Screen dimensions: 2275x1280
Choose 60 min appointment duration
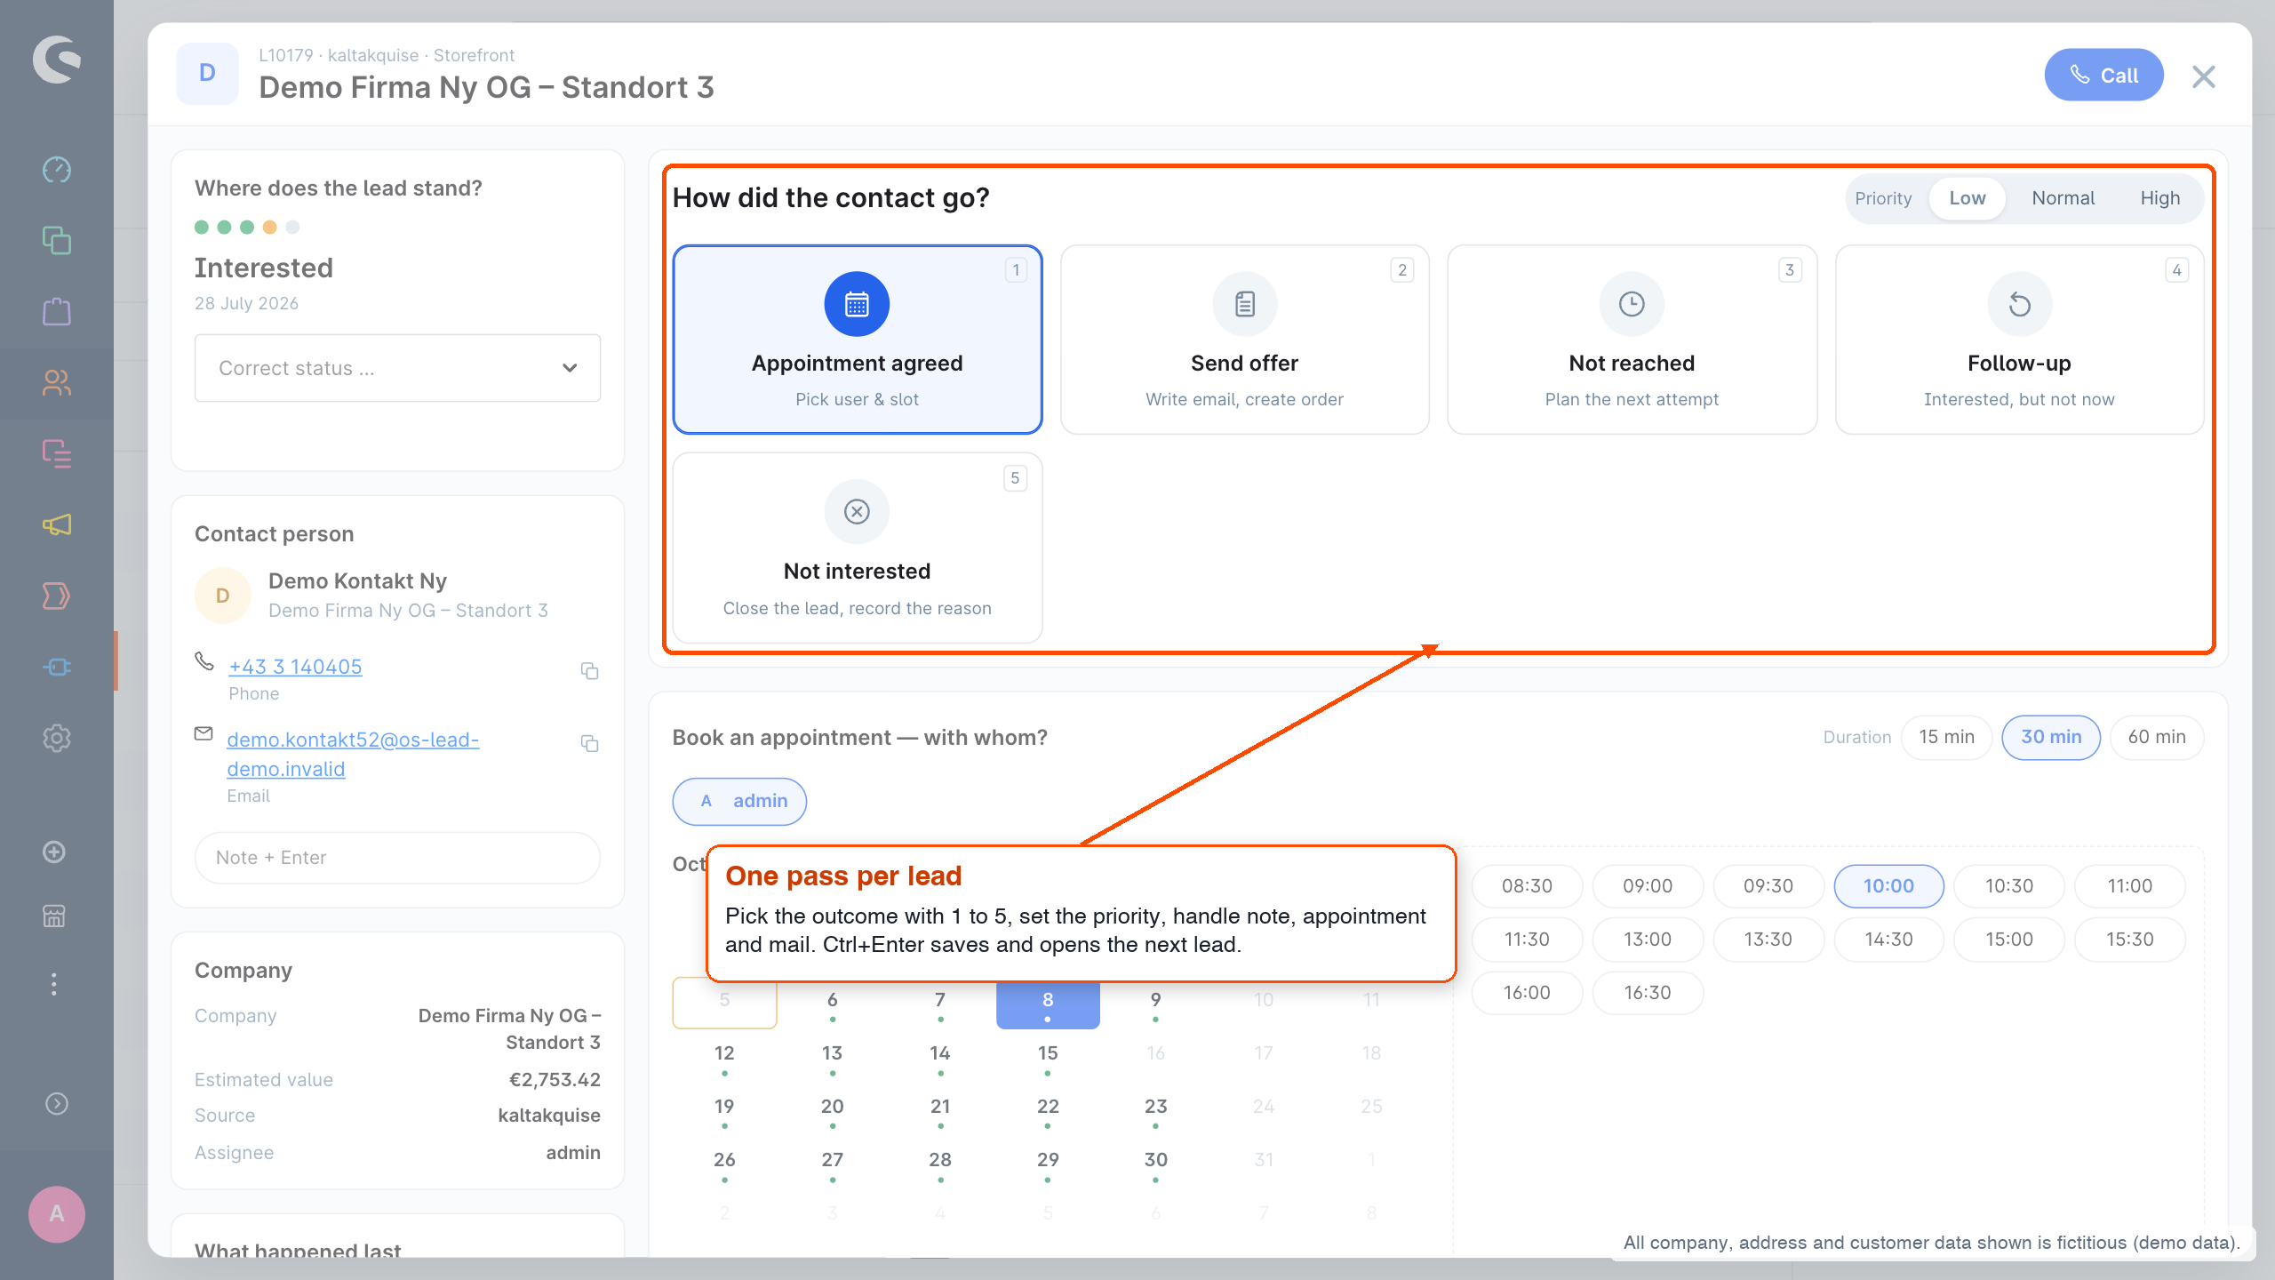click(x=2157, y=737)
